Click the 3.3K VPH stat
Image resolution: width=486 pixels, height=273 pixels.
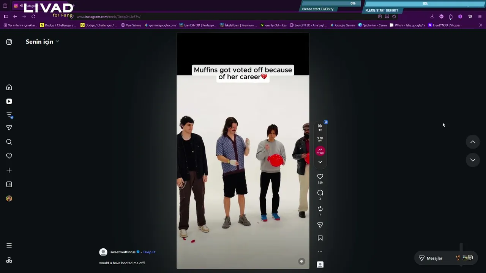point(320,139)
